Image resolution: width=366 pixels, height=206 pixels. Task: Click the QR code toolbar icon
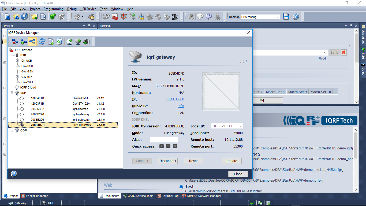click(x=175, y=17)
